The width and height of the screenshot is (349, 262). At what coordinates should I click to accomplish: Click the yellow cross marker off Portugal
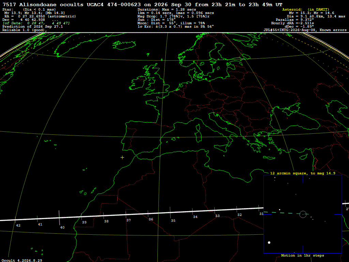pos(122,158)
